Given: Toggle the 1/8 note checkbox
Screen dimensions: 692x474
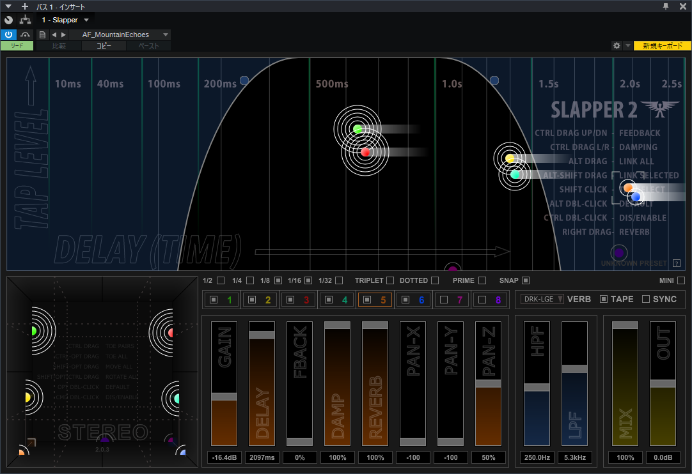Looking at the screenshot, I should tap(278, 280).
